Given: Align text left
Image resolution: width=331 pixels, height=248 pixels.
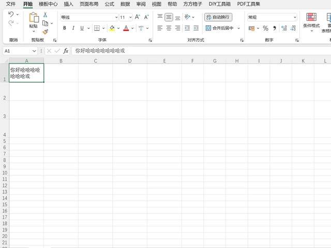Looking at the screenshot, I should coord(160,28).
